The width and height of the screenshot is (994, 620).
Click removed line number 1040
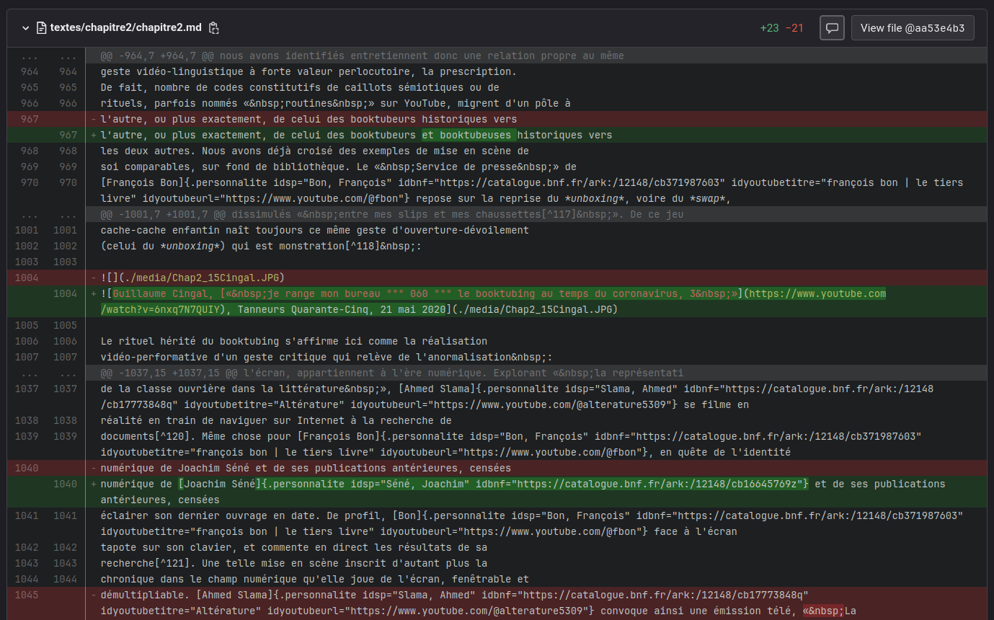(29, 468)
